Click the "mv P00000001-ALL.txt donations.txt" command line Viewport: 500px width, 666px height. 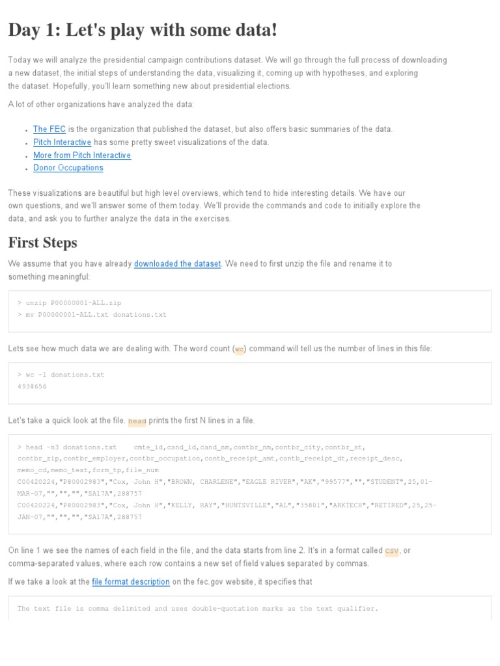pyautogui.click(x=92, y=315)
